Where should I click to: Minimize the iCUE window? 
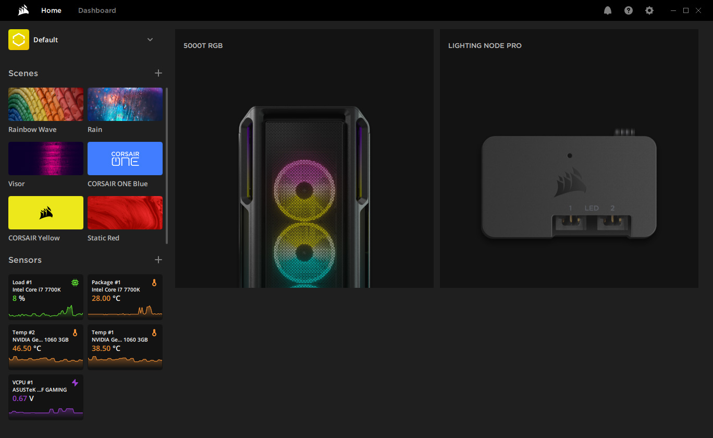click(674, 10)
